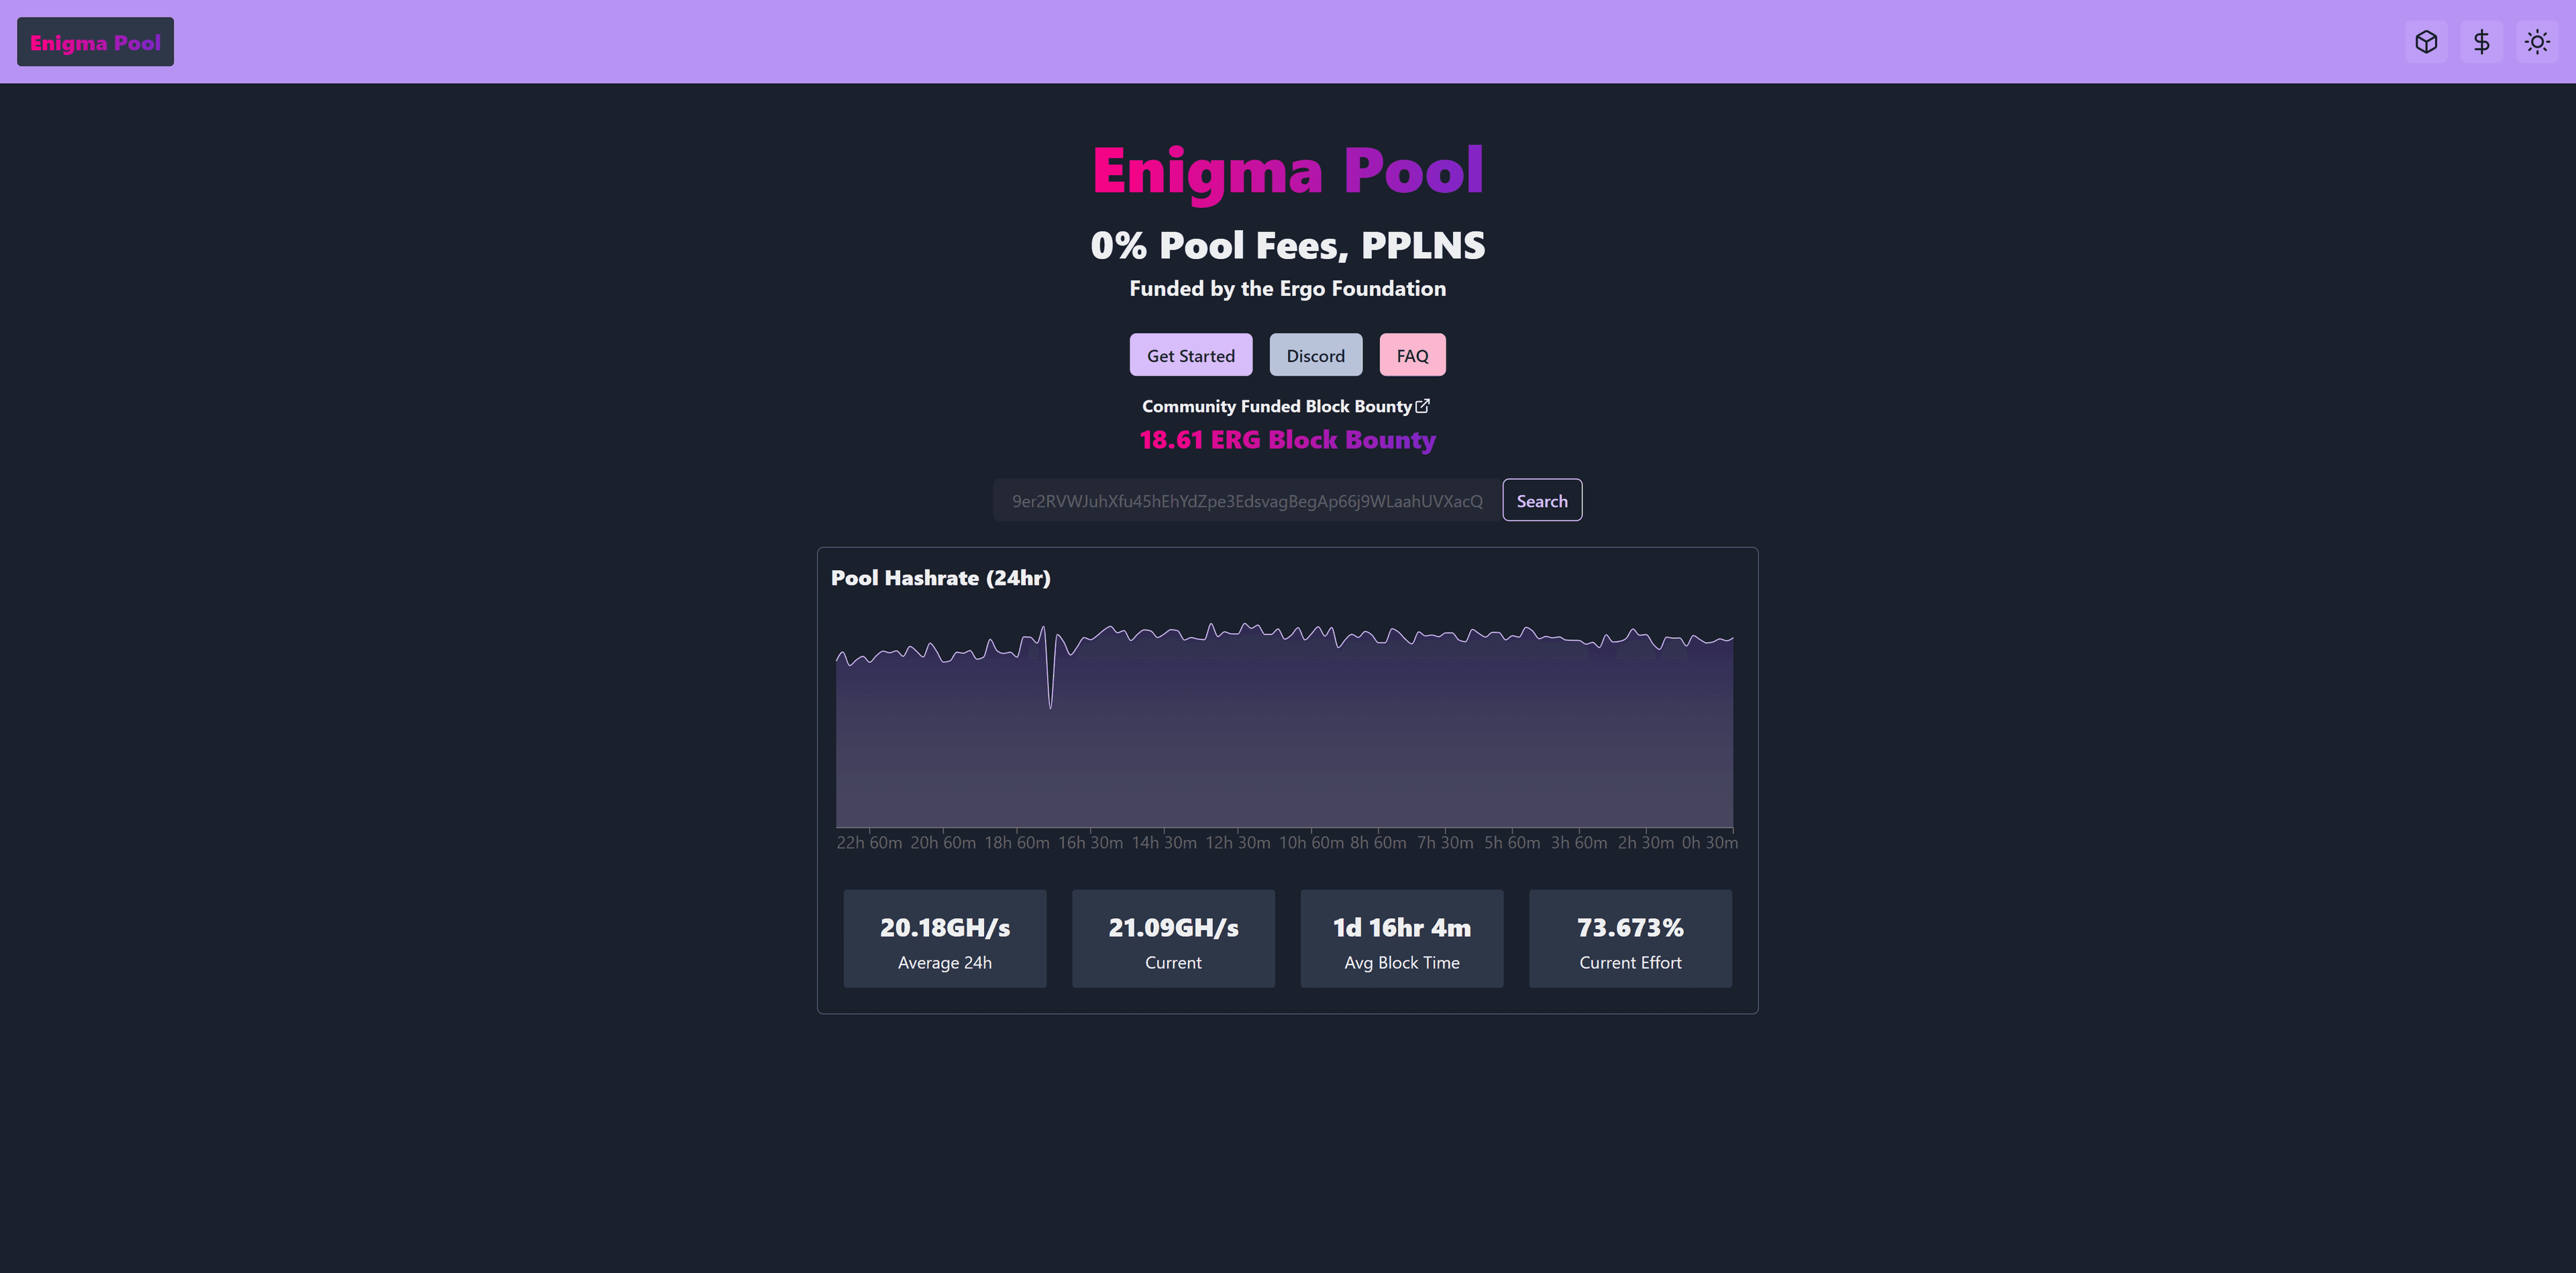This screenshot has height=1273, width=2576.
Task: Toggle the 3D cube view icon
Action: tap(2428, 41)
